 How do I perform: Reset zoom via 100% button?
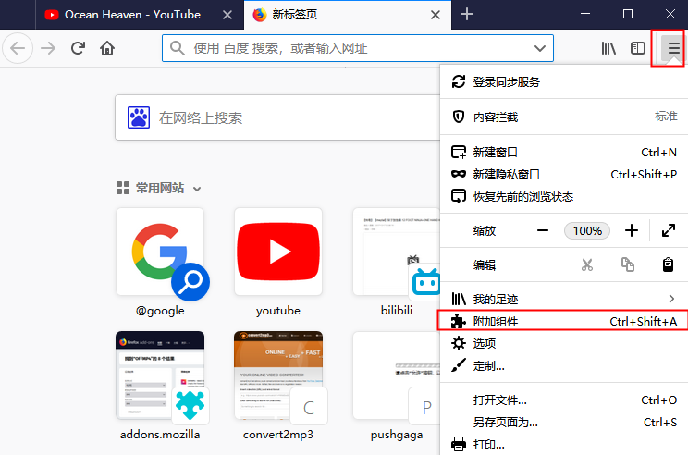tap(587, 231)
